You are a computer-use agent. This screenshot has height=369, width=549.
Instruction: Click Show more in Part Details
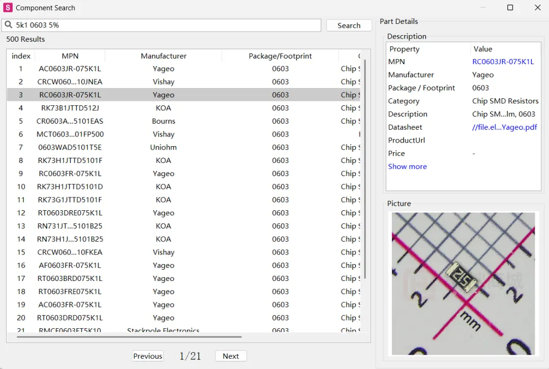point(407,166)
